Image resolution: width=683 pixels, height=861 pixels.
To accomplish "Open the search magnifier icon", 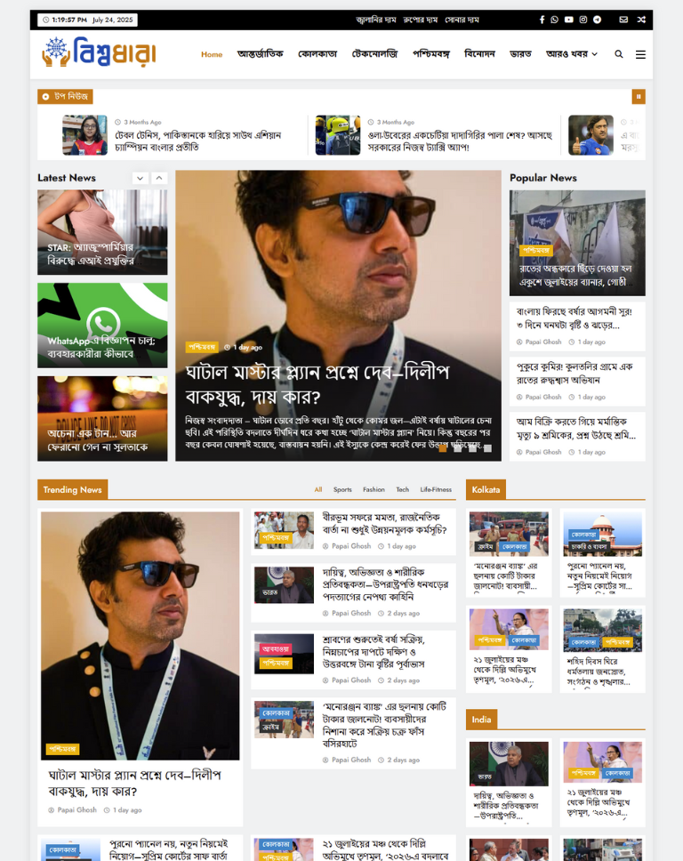I will click(x=619, y=54).
